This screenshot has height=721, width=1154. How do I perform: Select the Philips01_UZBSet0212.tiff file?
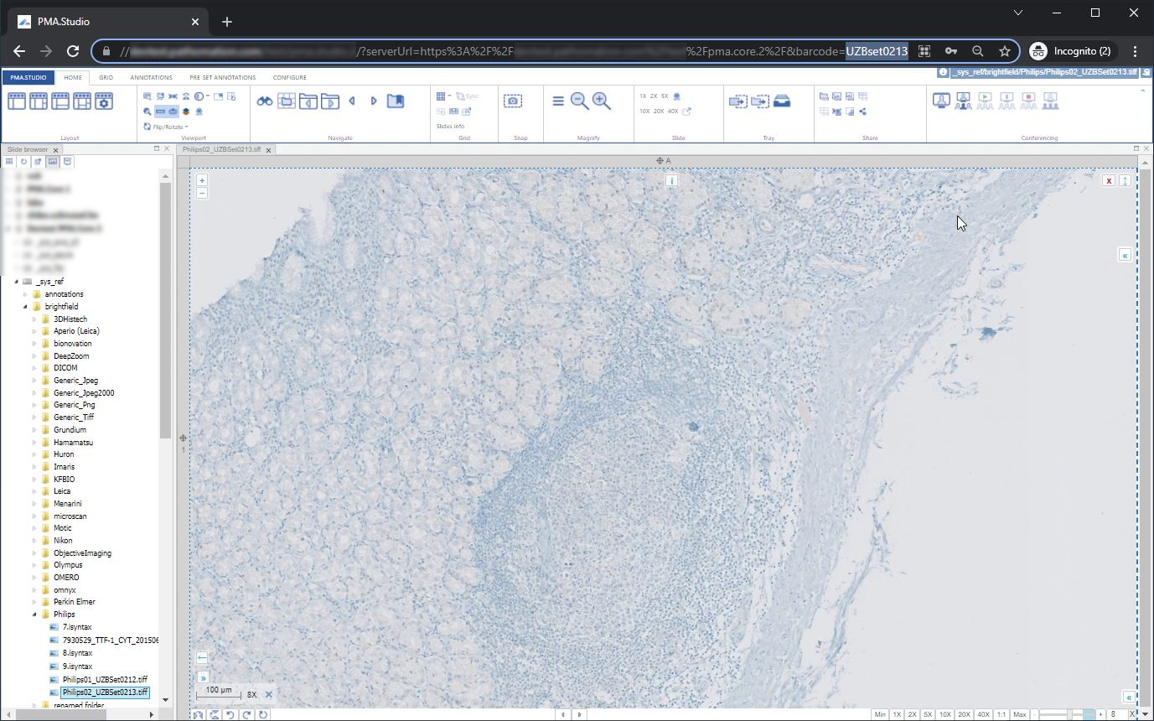[x=105, y=679]
